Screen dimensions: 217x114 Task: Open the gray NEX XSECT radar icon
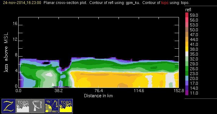[37, 106]
